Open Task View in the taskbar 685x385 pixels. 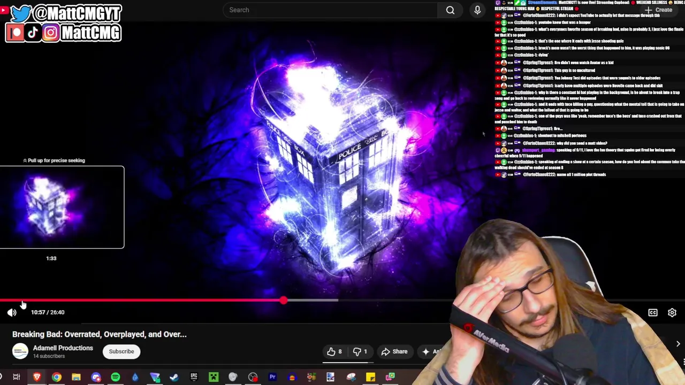17,378
